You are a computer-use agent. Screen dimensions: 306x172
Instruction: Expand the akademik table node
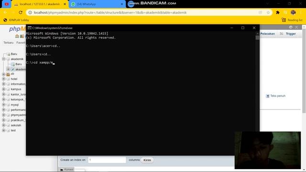pyautogui.click(x=8, y=69)
